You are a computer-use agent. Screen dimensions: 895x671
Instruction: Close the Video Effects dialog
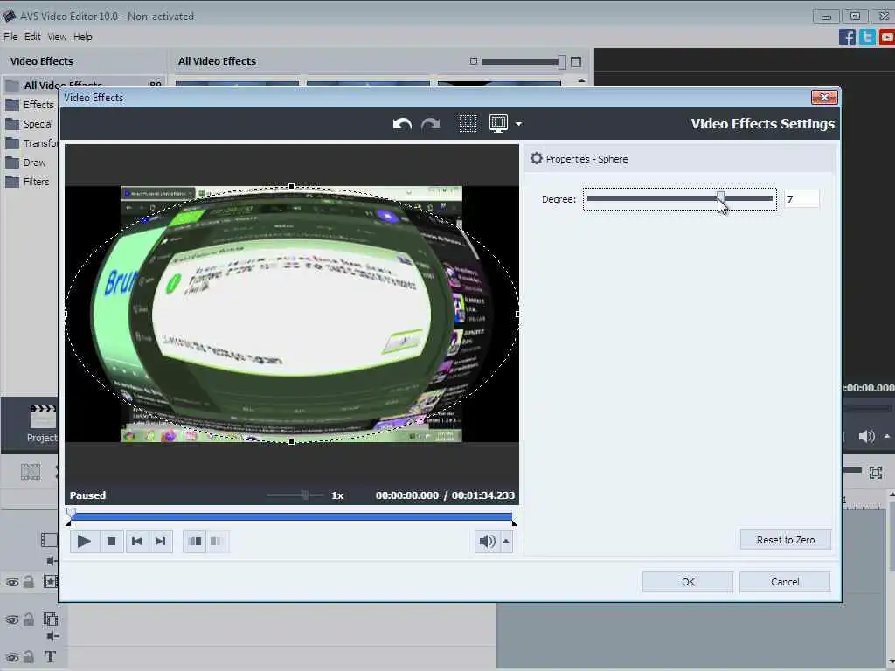(824, 98)
